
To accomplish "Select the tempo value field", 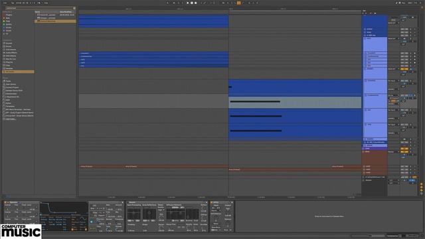I will coord(19,3).
